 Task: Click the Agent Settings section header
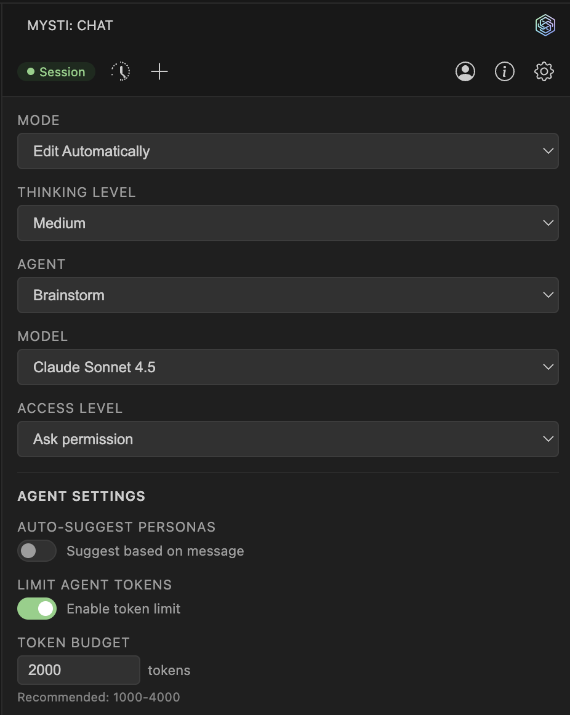[81, 496]
